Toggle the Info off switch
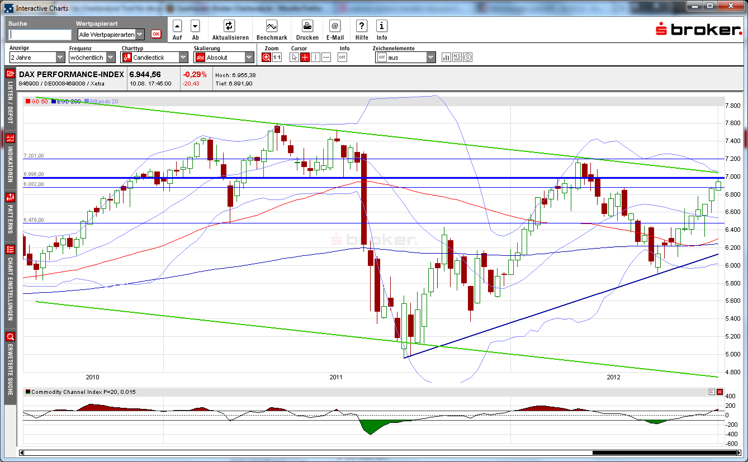 pyautogui.click(x=342, y=56)
